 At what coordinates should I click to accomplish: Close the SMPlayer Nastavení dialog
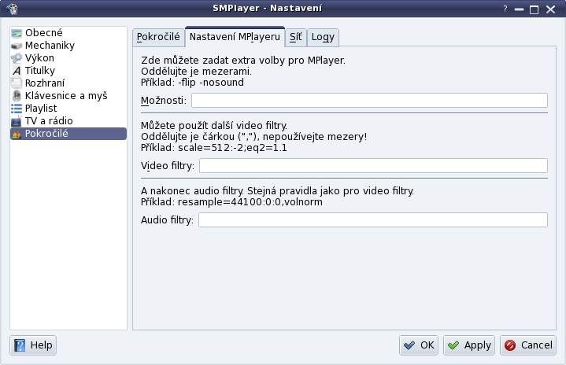[550, 9]
